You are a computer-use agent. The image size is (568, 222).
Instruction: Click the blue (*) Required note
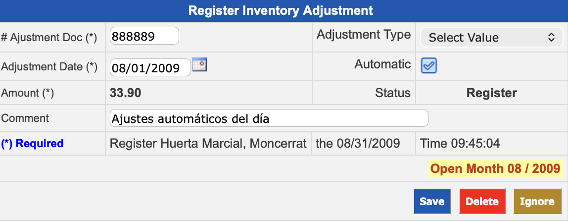click(x=33, y=144)
